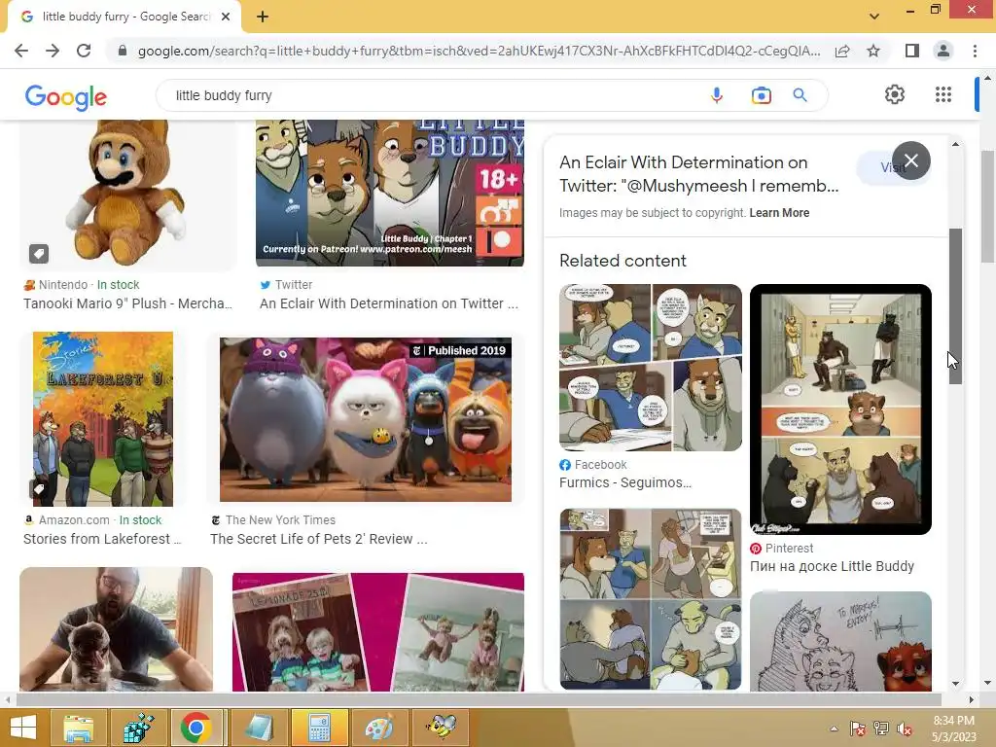Click the search box text
Viewport: 996px width, 747px height.
(x=224, y=95)
